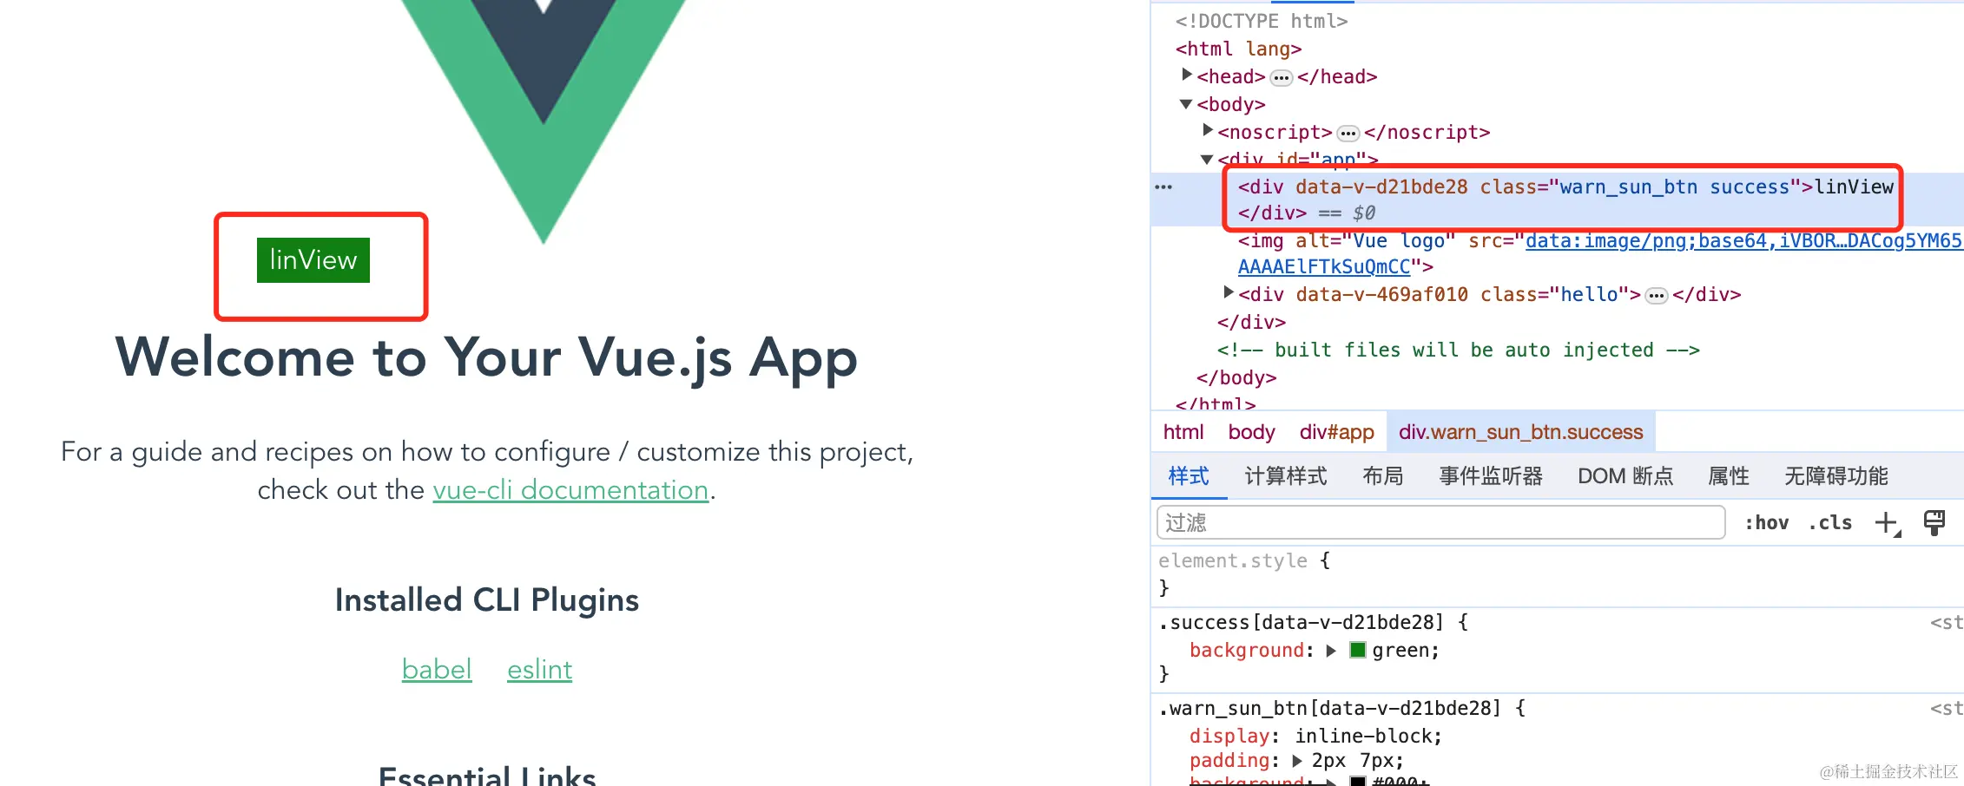Open the vue-cli documentation link
Screen dimensions: 1964x786
pos(571,490)
